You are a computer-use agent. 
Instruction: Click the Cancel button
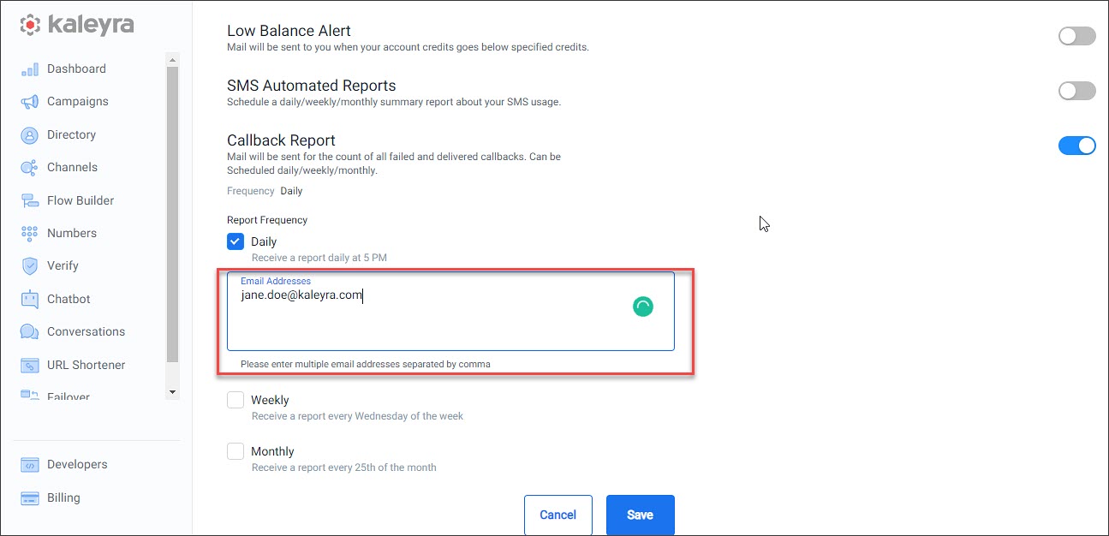[x=558, y=515]
